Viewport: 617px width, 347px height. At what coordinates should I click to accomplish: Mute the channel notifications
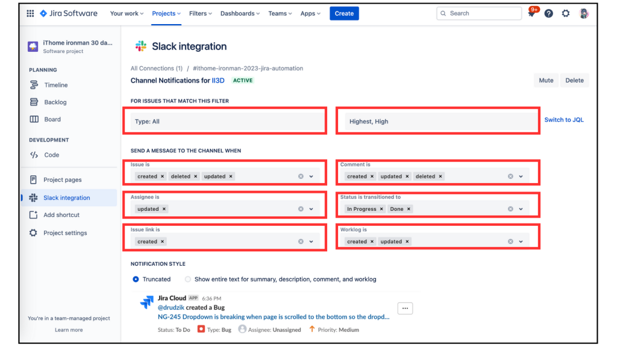point(546,80)
